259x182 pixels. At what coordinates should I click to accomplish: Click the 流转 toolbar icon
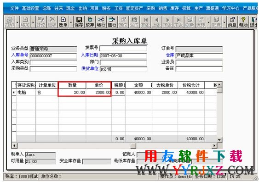[x=201, y=22]
